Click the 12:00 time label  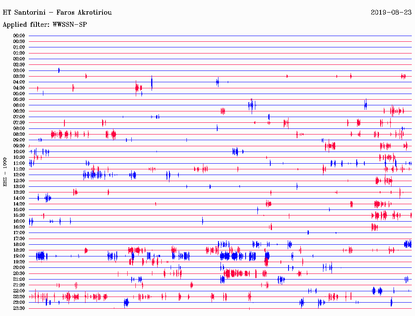19,175
